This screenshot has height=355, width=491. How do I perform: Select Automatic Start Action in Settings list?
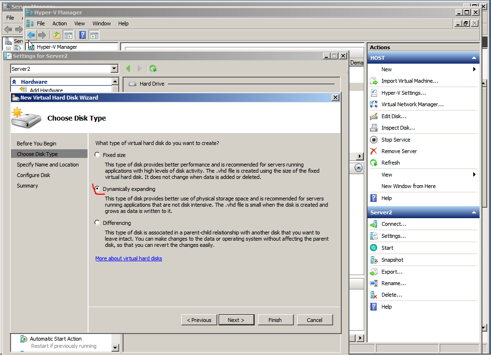(56, 339)
